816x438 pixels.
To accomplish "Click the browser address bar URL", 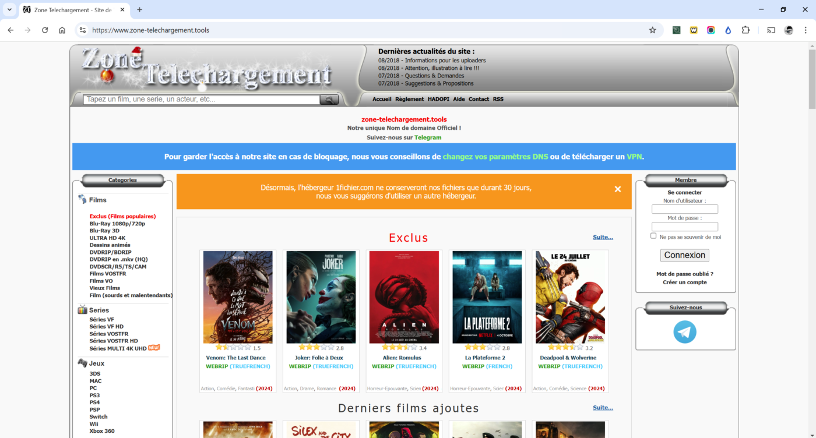I will [150, 30].
